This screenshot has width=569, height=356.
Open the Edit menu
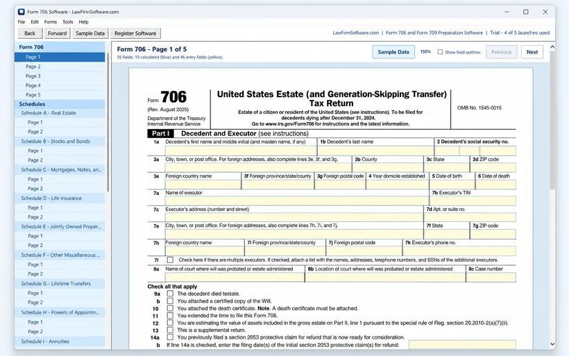tap(35, 22)
